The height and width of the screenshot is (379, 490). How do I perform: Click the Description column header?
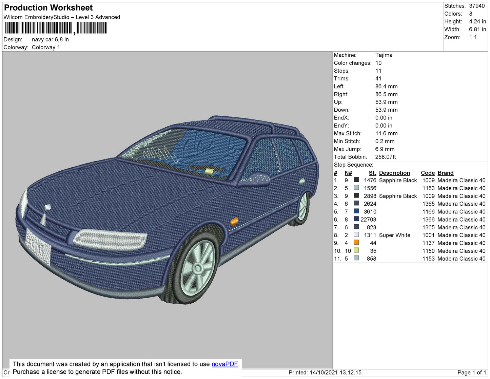[394, 173]
